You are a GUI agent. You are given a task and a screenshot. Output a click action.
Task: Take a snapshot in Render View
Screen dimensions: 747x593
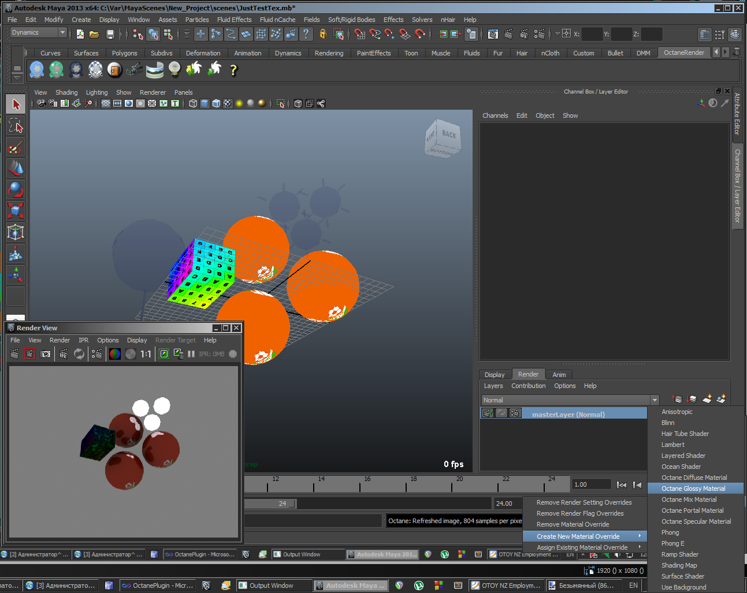(46, 354)
